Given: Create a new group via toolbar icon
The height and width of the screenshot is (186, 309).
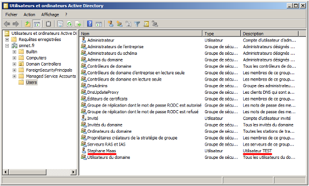Looking at the screenshot, I should [x=119, y=24].
